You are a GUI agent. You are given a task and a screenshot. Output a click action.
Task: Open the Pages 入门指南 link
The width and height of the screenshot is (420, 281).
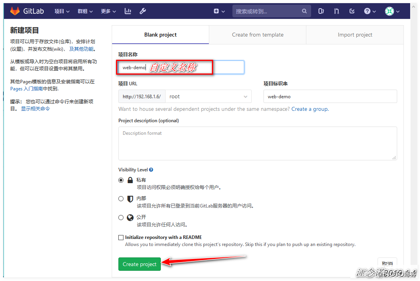tap(26, 88)
